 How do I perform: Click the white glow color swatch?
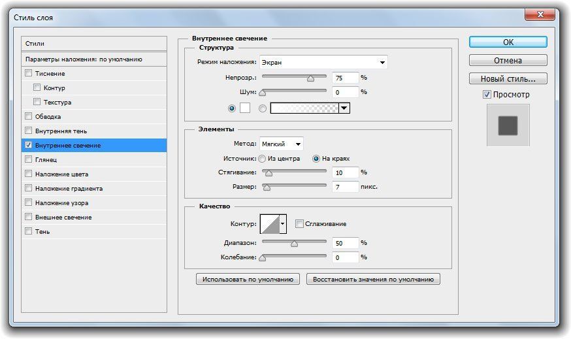[x=245, y=108]
